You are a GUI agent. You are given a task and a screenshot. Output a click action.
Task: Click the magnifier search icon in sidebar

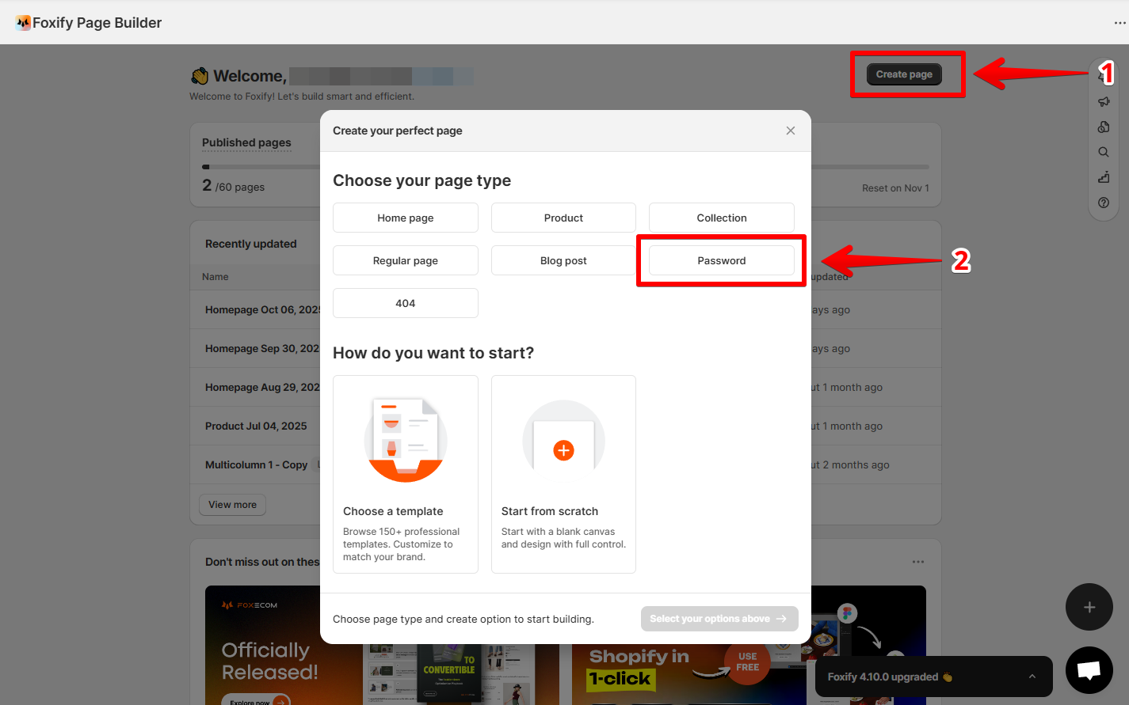1104,152
